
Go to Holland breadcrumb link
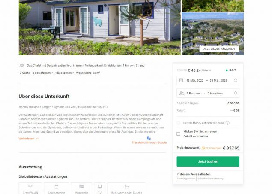tap(34, 107)
